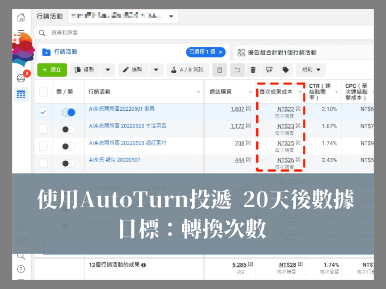Screen dimensions: 386x289
Task: Check the 20220503 生活用品 row checkbox
Action: coord(43,129)
